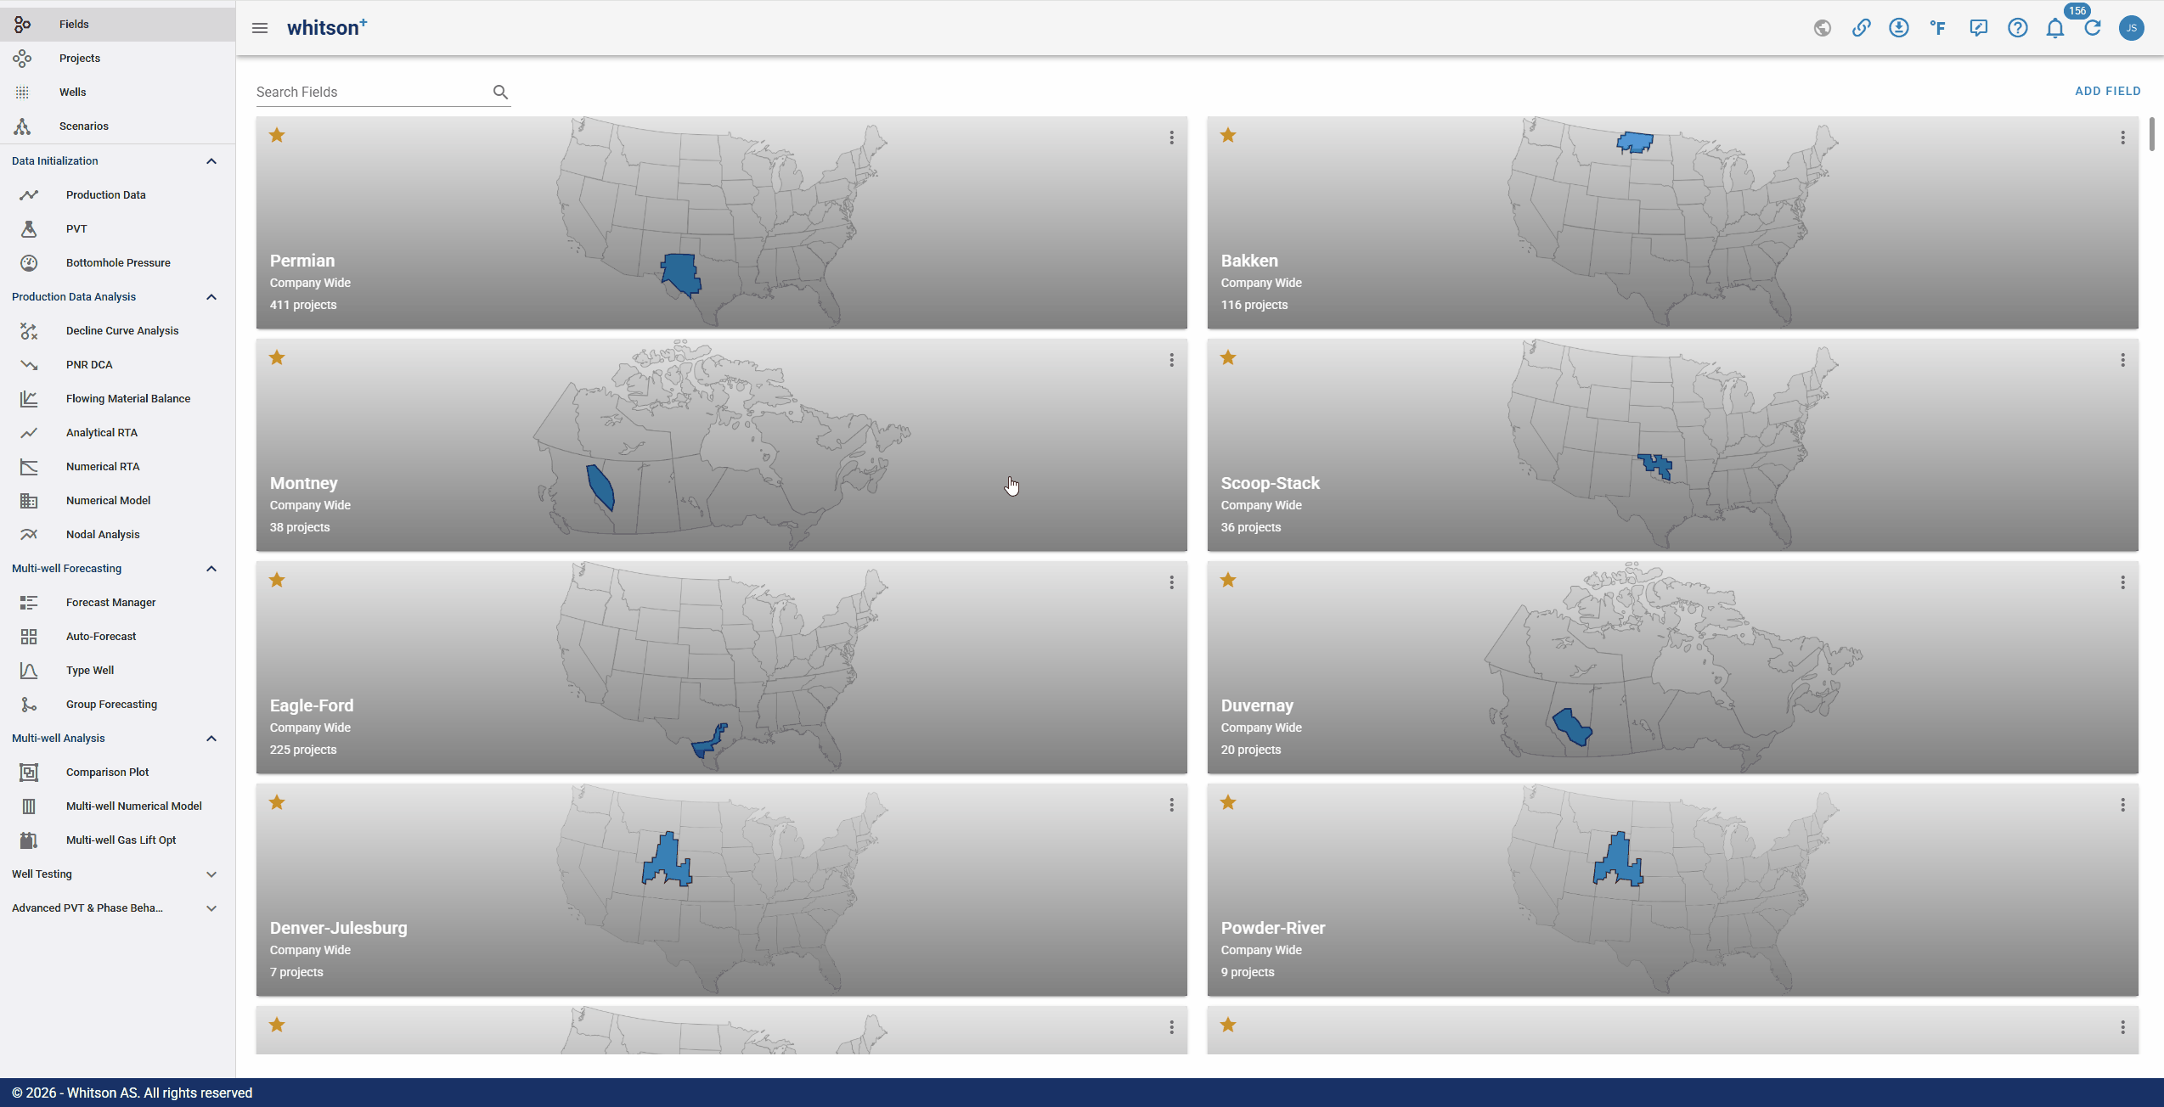Open the three-dot menu on Permian card
The image size is (2164, 1107).
click(x=1171, y=138)
